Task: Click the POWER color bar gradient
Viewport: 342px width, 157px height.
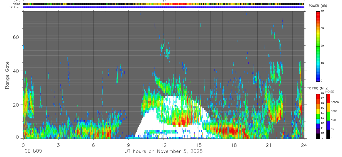Action: coord(318,46)
